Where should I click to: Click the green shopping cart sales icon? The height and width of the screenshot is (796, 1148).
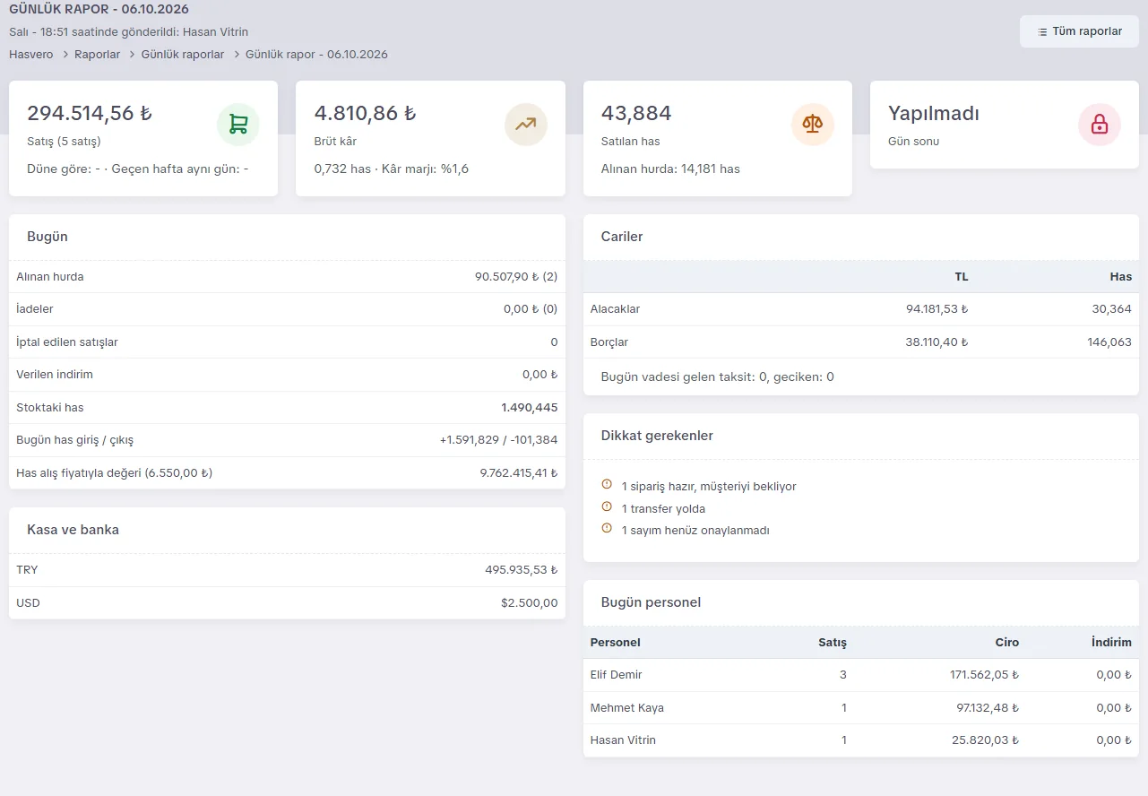tap(238, 125)
